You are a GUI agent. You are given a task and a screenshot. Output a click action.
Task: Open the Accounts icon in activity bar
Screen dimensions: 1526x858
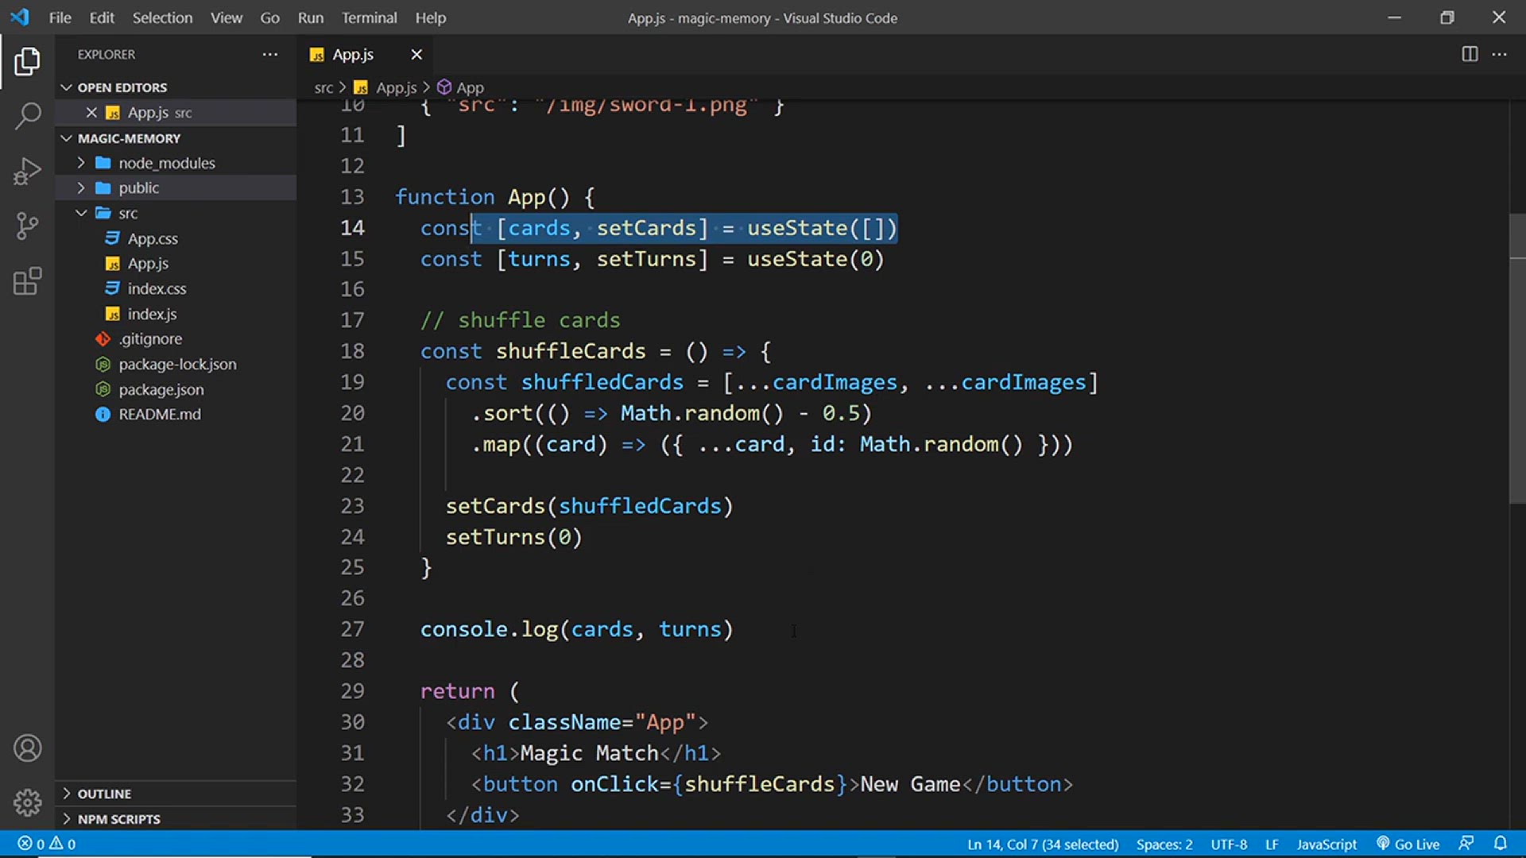click(27, 748)
